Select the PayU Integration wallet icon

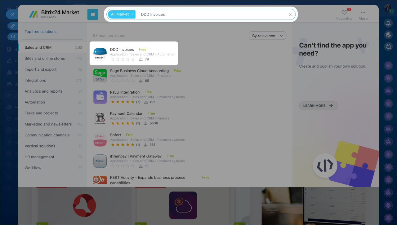100,97
